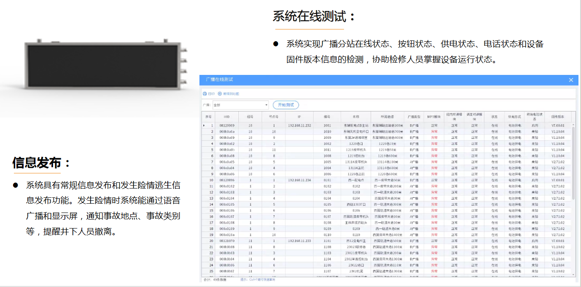Screen dimensions: 581x287
Task: Click the print icon in the toolbar
Action: (205, 93)
